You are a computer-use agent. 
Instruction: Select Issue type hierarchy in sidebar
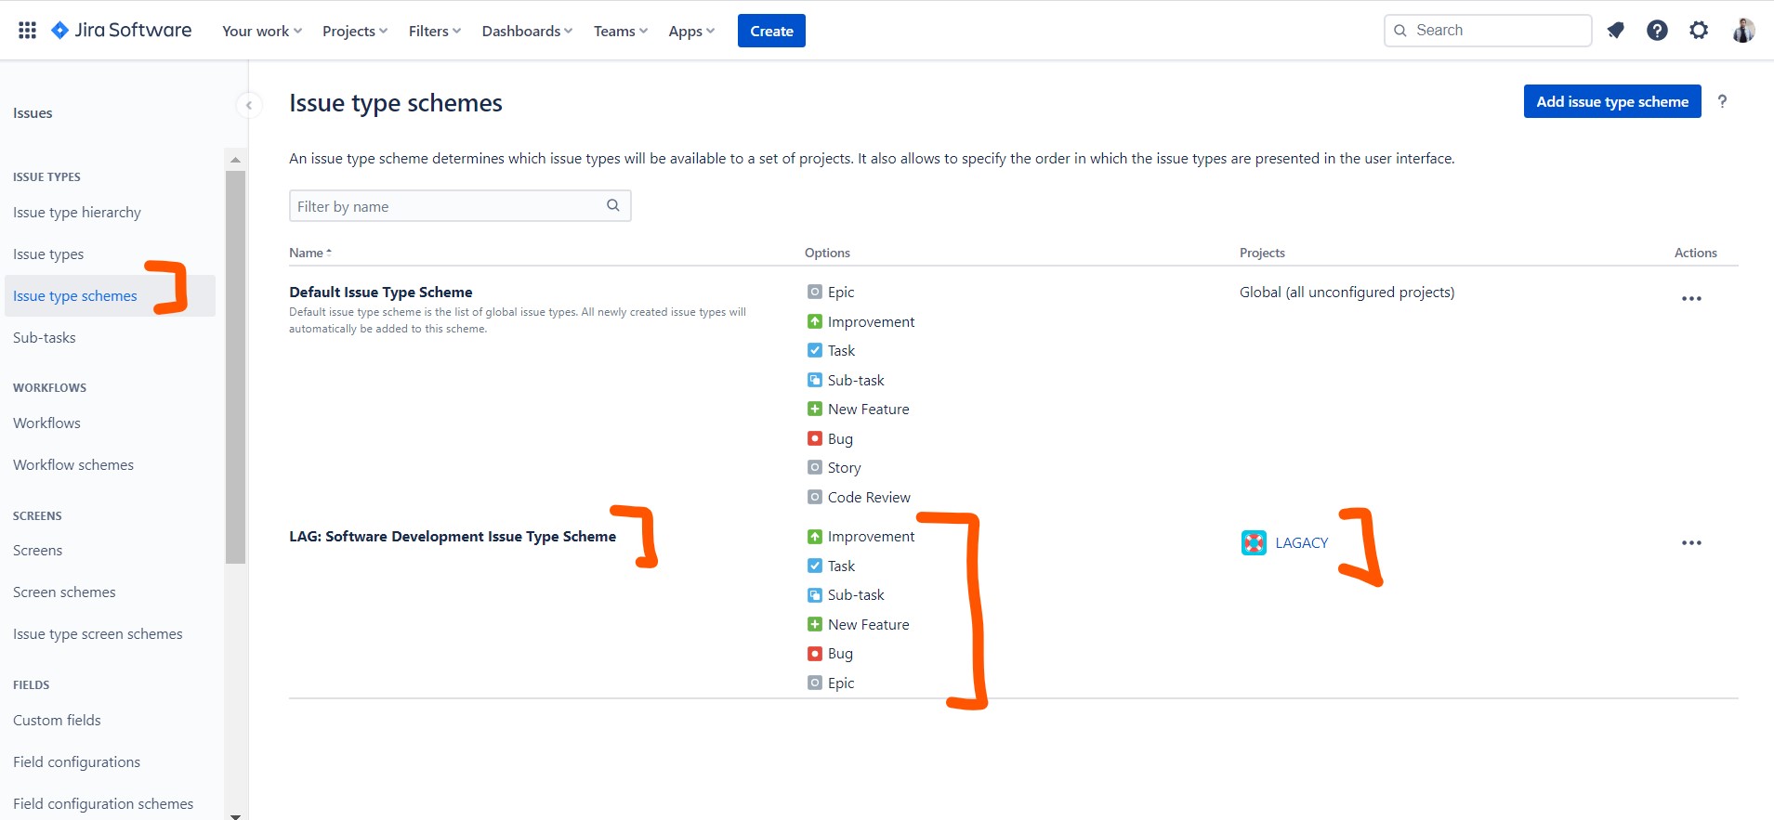[77, 213]
